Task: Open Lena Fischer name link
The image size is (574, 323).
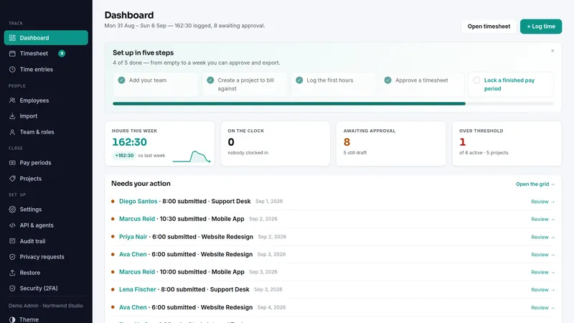Action: [137, 289]
